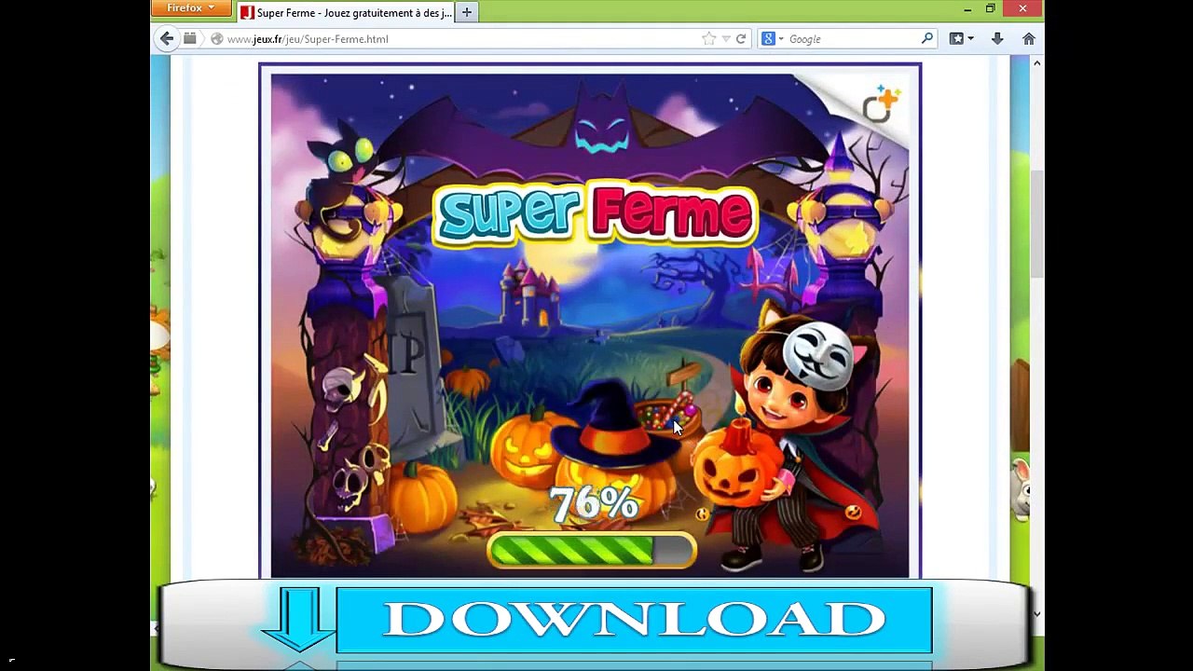Click the page scroll down arrow

[1036, 615]
